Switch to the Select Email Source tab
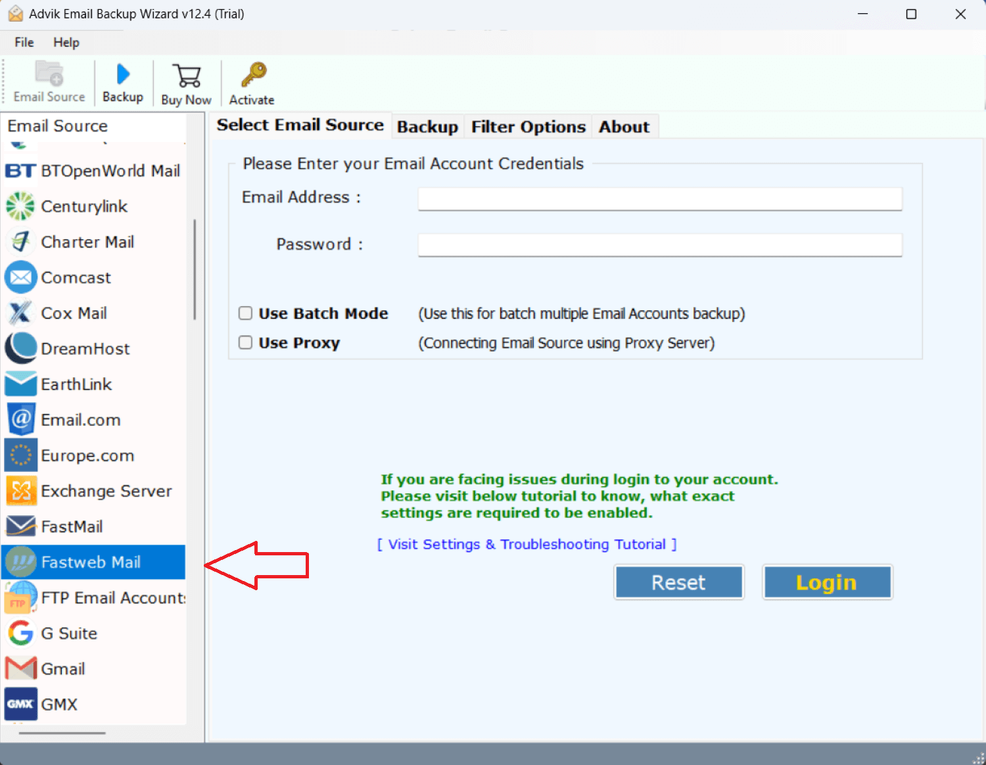Screen dimensions: 986x765 point(300,125)
